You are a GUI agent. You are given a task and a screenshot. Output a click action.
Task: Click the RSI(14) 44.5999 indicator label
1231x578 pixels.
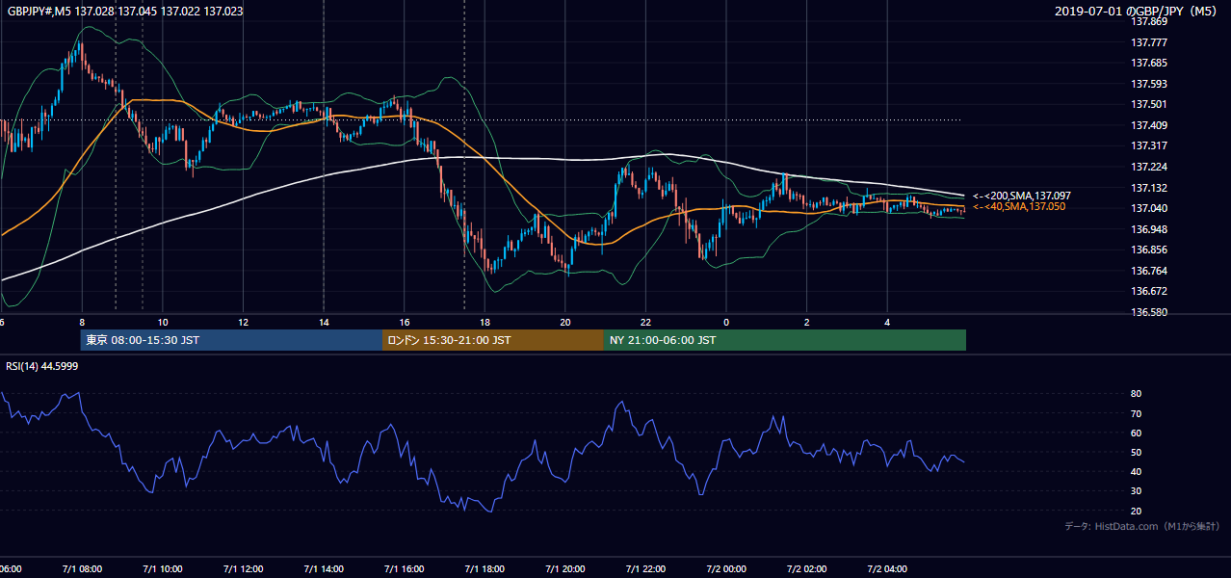42,366
